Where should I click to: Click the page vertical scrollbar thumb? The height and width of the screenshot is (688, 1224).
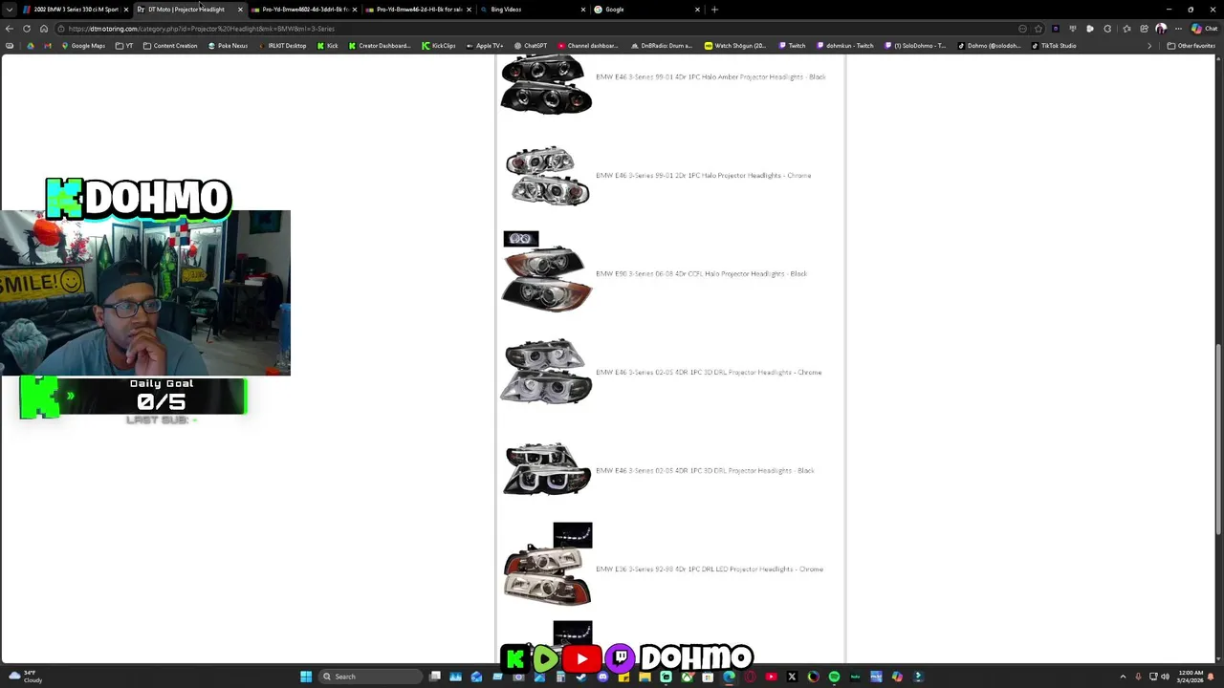point(1218,440)
